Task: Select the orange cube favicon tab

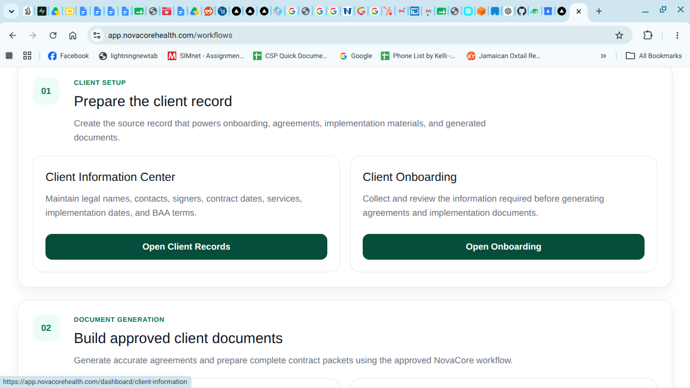Action: tap(481, 11)
